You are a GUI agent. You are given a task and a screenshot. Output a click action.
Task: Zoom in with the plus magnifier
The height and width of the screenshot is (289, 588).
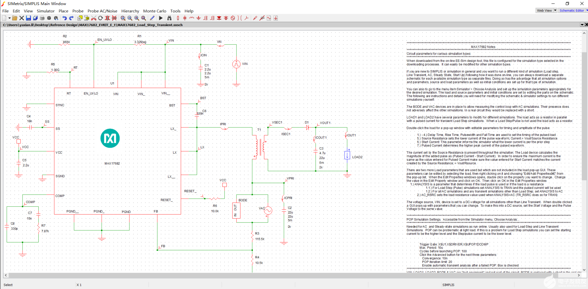tap(137, 18)
